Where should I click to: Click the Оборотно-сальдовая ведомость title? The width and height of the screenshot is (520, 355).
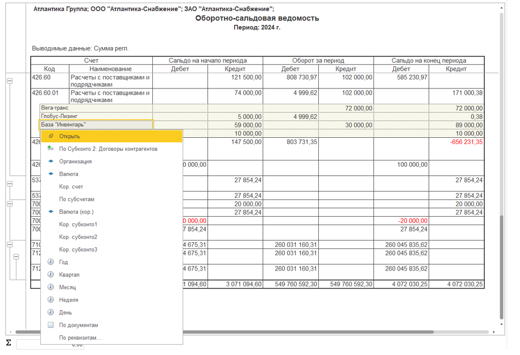[x=257, y=18]
